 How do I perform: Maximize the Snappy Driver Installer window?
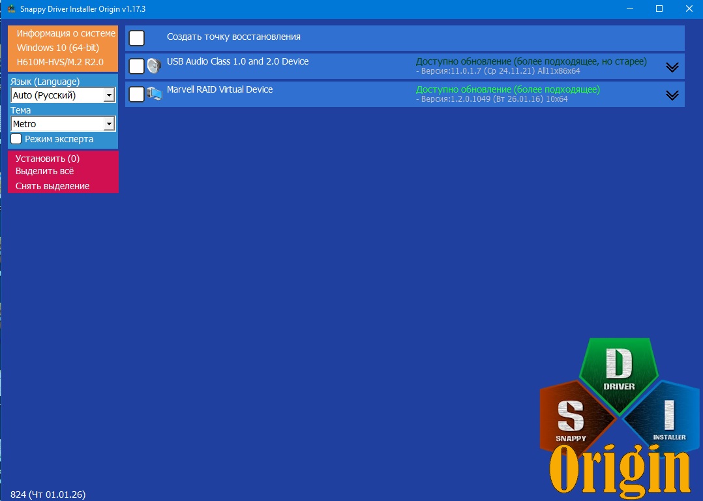pyautogui.click(x=659, y=9)
